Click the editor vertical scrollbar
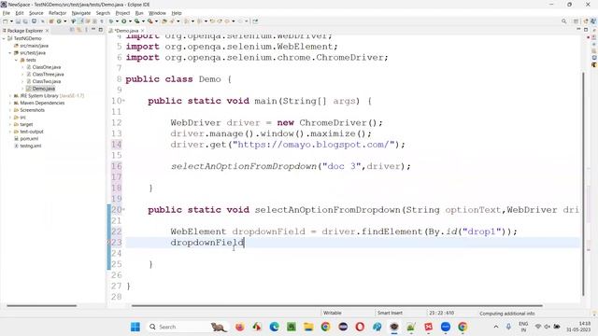598x336 pixels. pos(583,183)
